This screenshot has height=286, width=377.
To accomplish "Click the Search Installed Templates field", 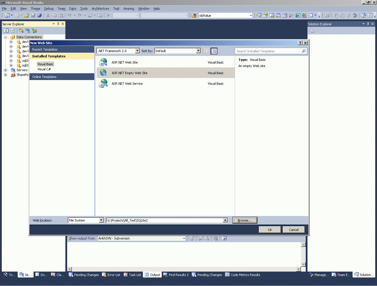I will pyautogui.click(x=268, y=51).
